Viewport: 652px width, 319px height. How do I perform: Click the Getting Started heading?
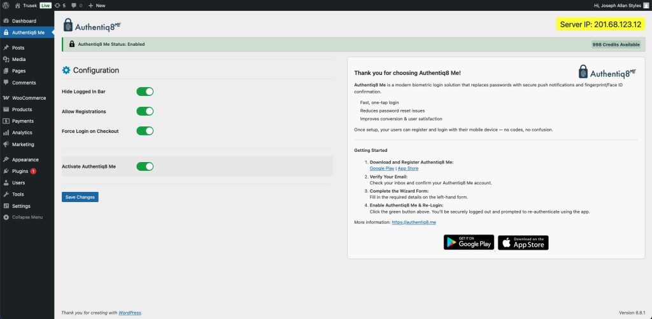pos(371,150)
